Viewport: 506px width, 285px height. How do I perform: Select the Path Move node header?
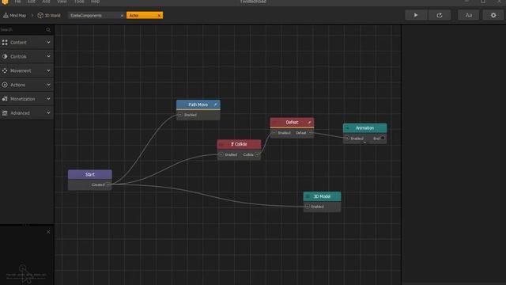(x=198, y=104)
